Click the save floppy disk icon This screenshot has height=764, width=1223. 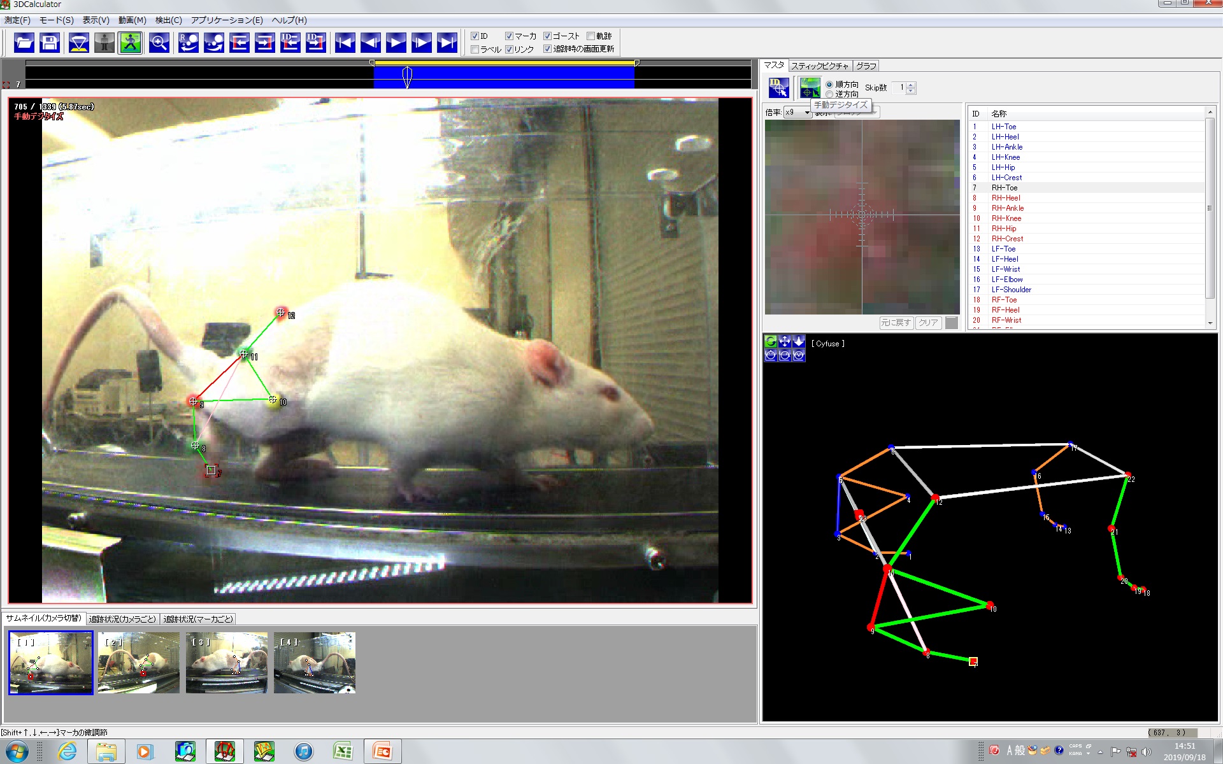[50, 43]
